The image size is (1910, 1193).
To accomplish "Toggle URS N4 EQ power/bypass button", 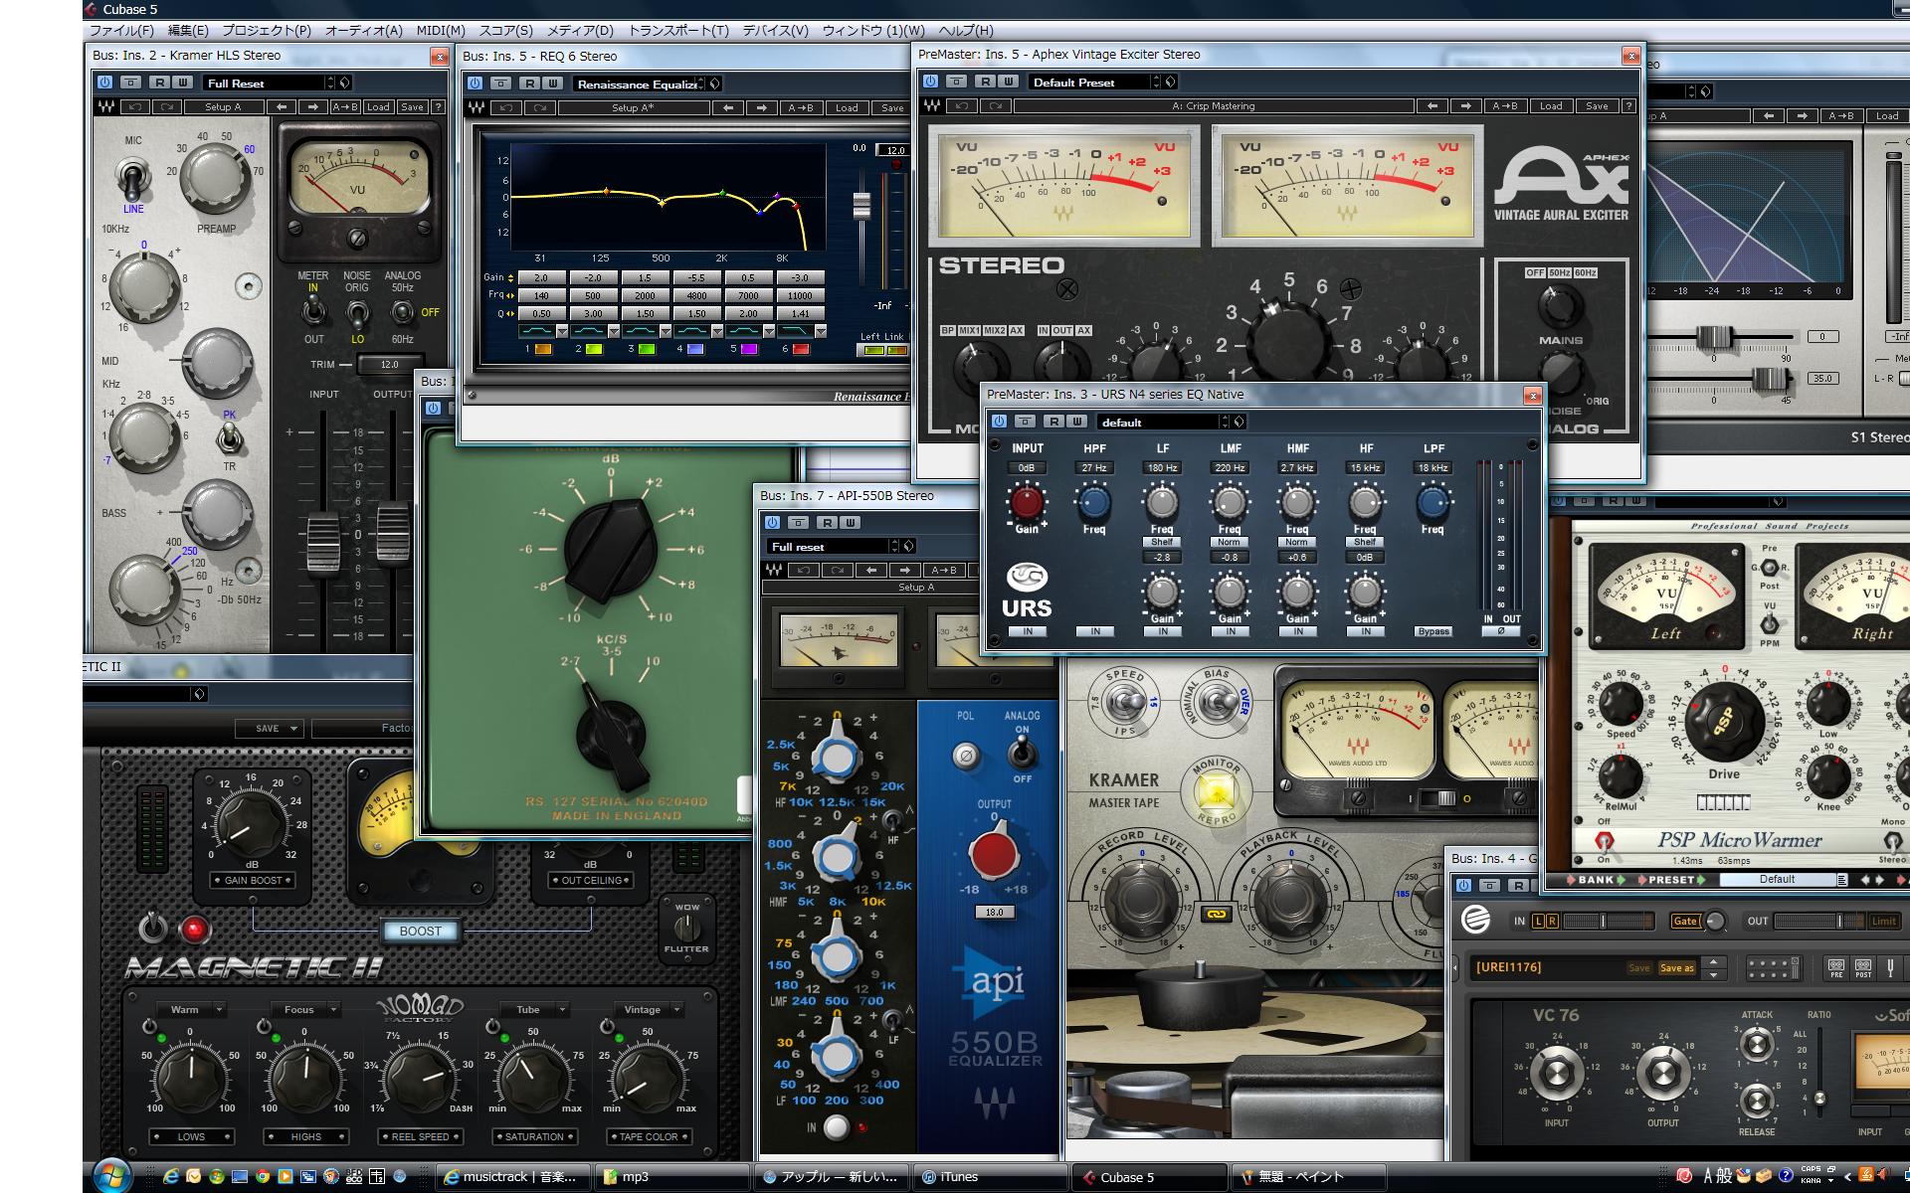I will click(999, 422).
